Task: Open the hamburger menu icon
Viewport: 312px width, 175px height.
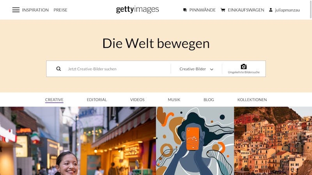Action: 16,10
